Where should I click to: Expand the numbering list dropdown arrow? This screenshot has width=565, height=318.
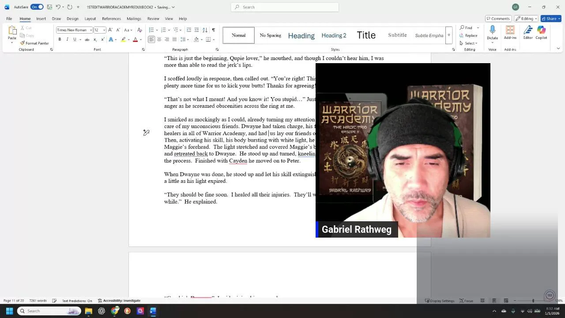pos(169,30)
